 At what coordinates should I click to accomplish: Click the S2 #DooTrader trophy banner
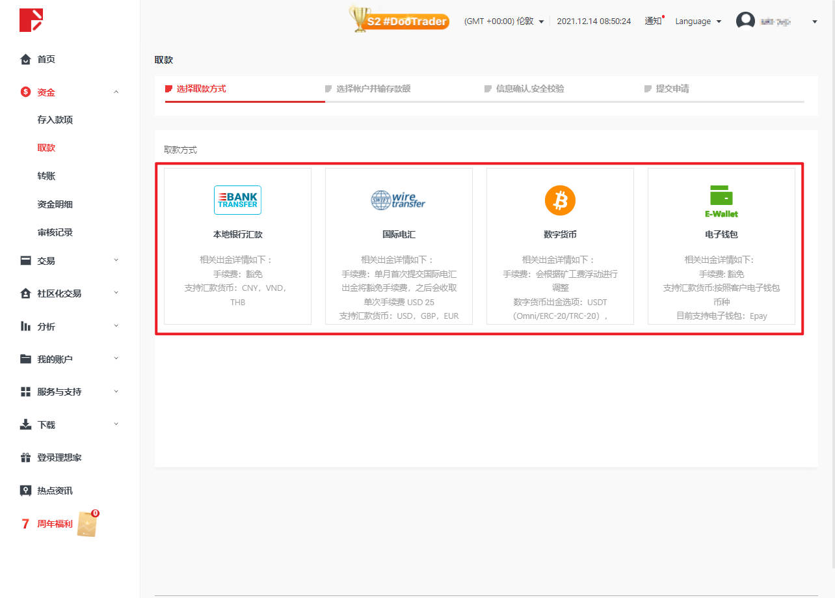pyautogui.click(x=399, y=20)
